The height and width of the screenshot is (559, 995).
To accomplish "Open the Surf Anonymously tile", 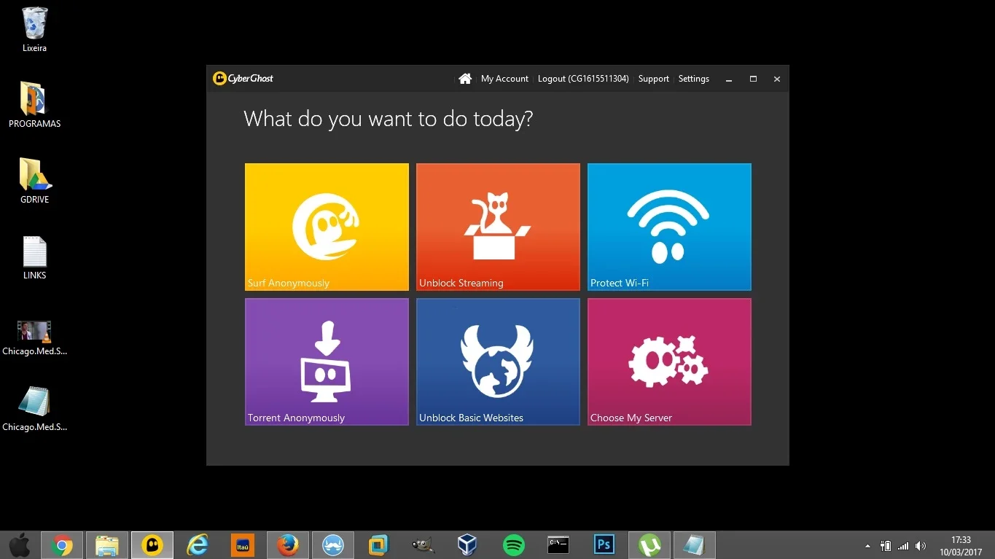I will (327, 227).
